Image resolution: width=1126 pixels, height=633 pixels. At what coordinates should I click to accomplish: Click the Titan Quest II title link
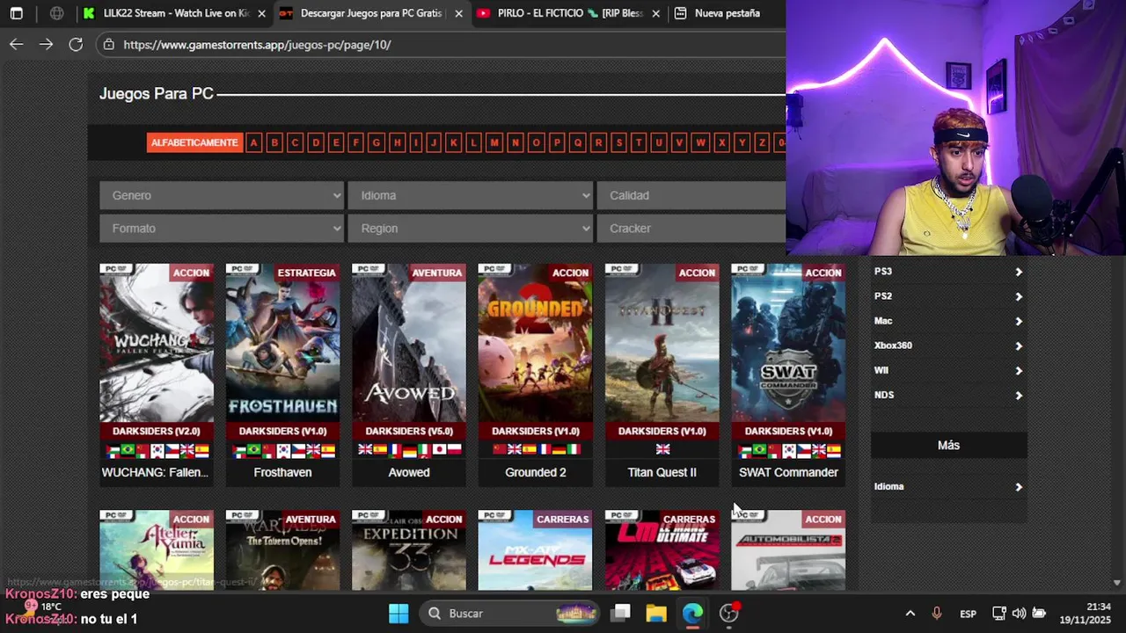(662, 472)
